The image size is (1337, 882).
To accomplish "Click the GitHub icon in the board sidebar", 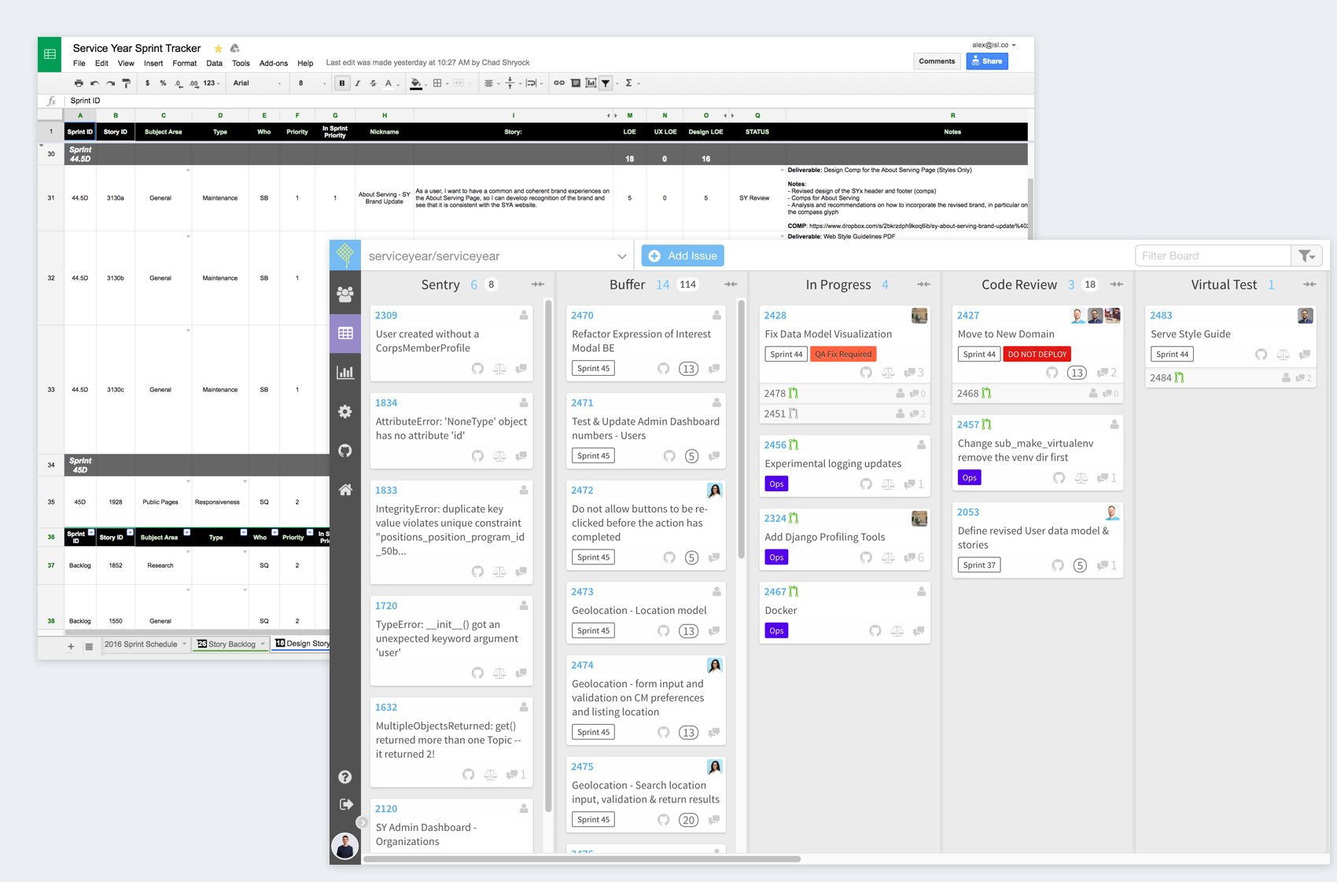I will (x=345, y=450).
